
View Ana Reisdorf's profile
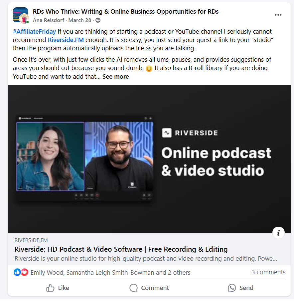coord(49,20)
